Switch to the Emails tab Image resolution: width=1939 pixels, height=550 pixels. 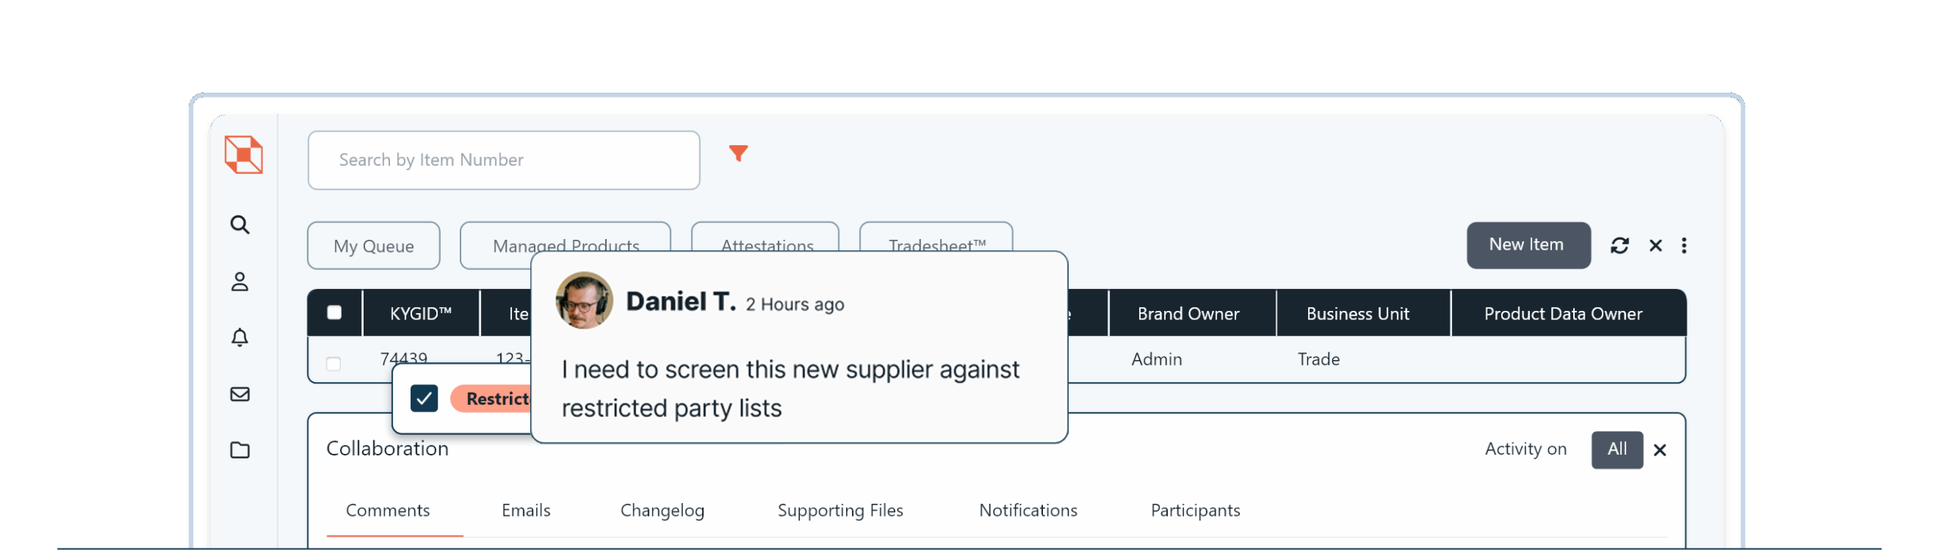(x=526, y=511)
